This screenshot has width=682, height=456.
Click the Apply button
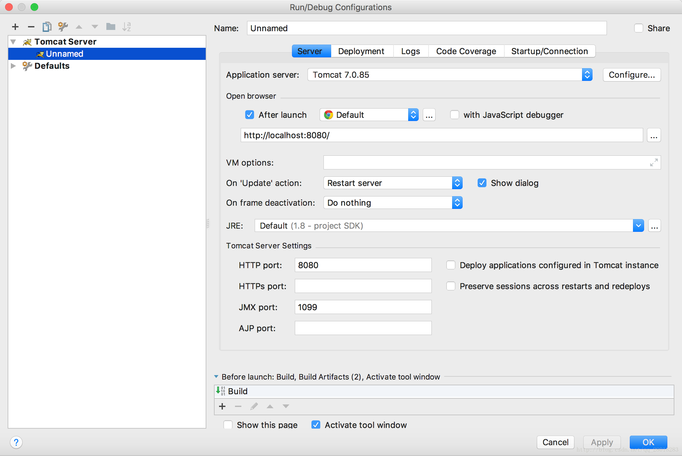coord(602,442)
